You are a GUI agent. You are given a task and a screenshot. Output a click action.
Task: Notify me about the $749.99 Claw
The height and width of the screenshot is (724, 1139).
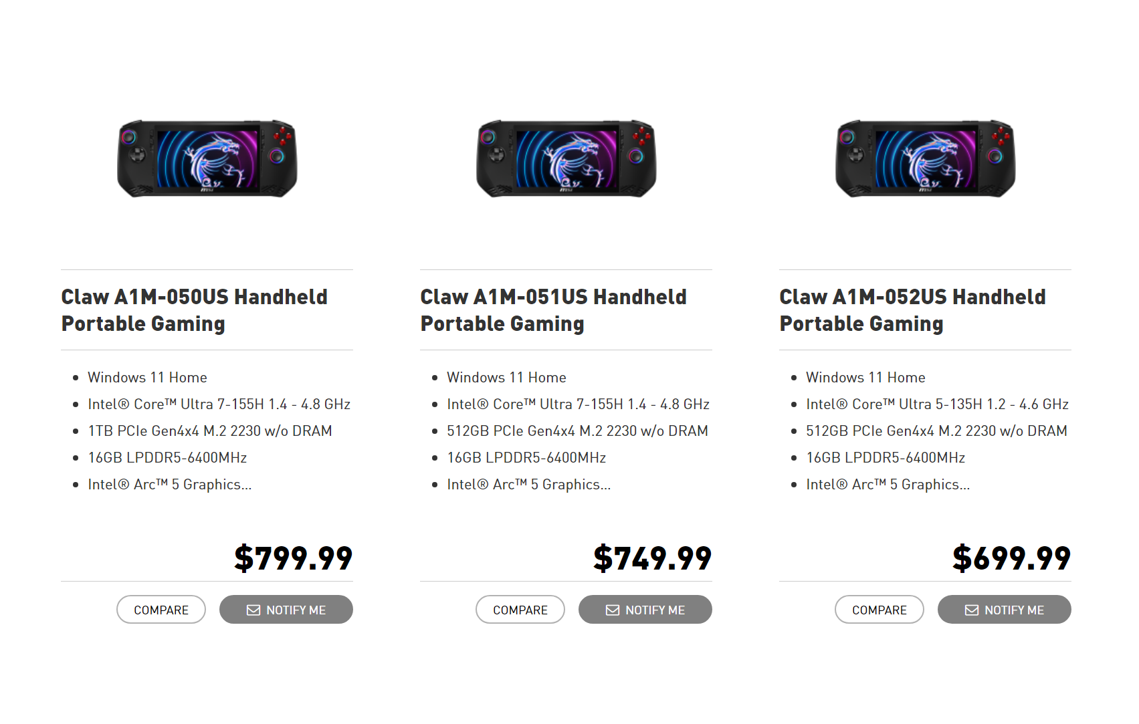[645, 610]
